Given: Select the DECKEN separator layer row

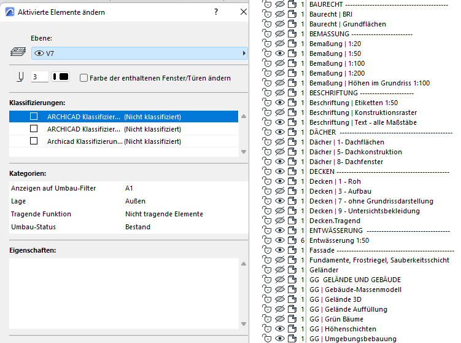Looking at the screenshot, I should [379, 171].
